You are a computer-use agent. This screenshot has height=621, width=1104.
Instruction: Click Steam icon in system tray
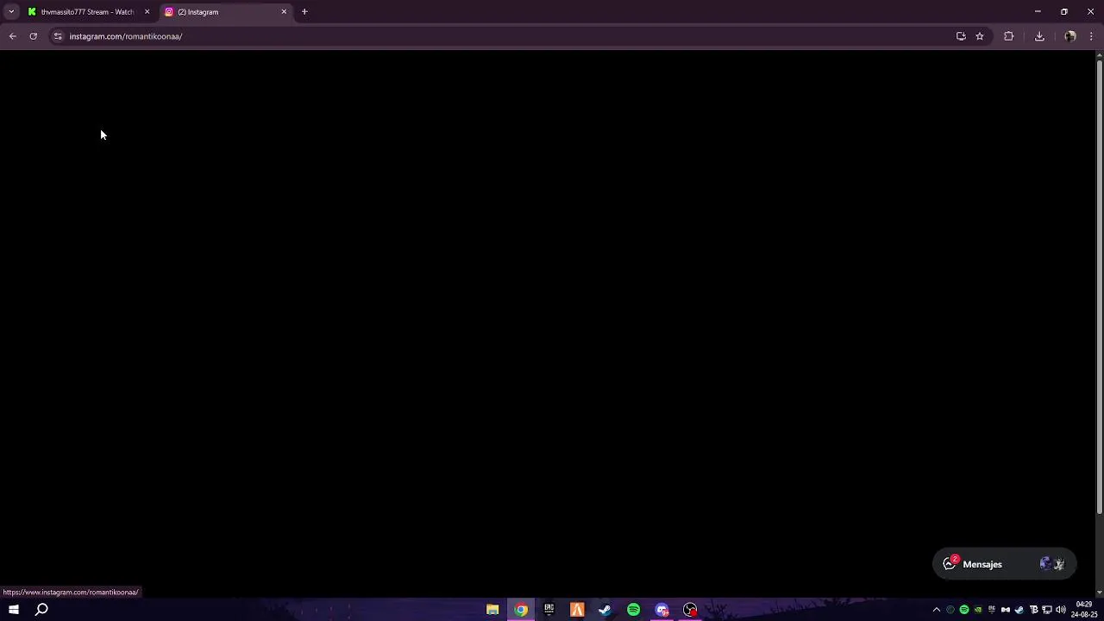1019,610
